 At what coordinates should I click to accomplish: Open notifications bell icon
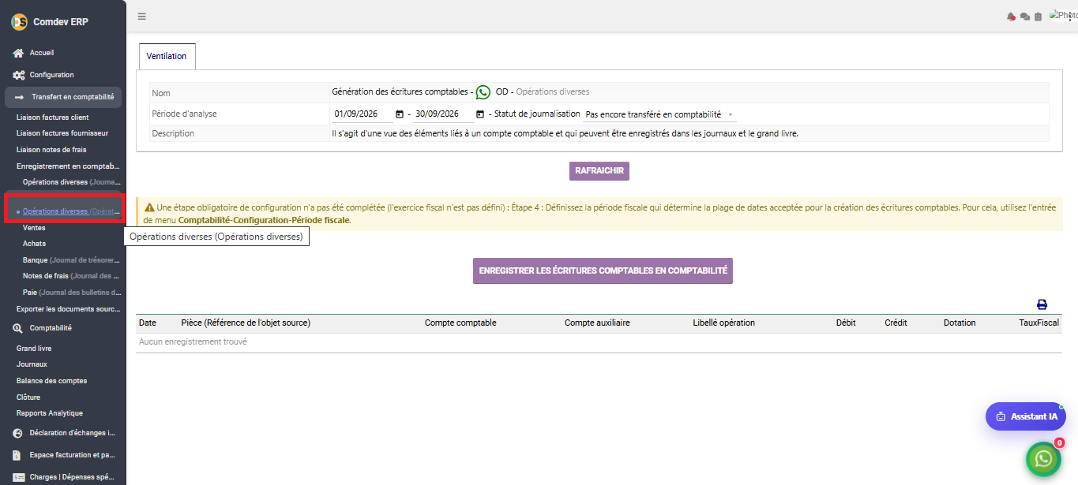(x=1011, y=16)
